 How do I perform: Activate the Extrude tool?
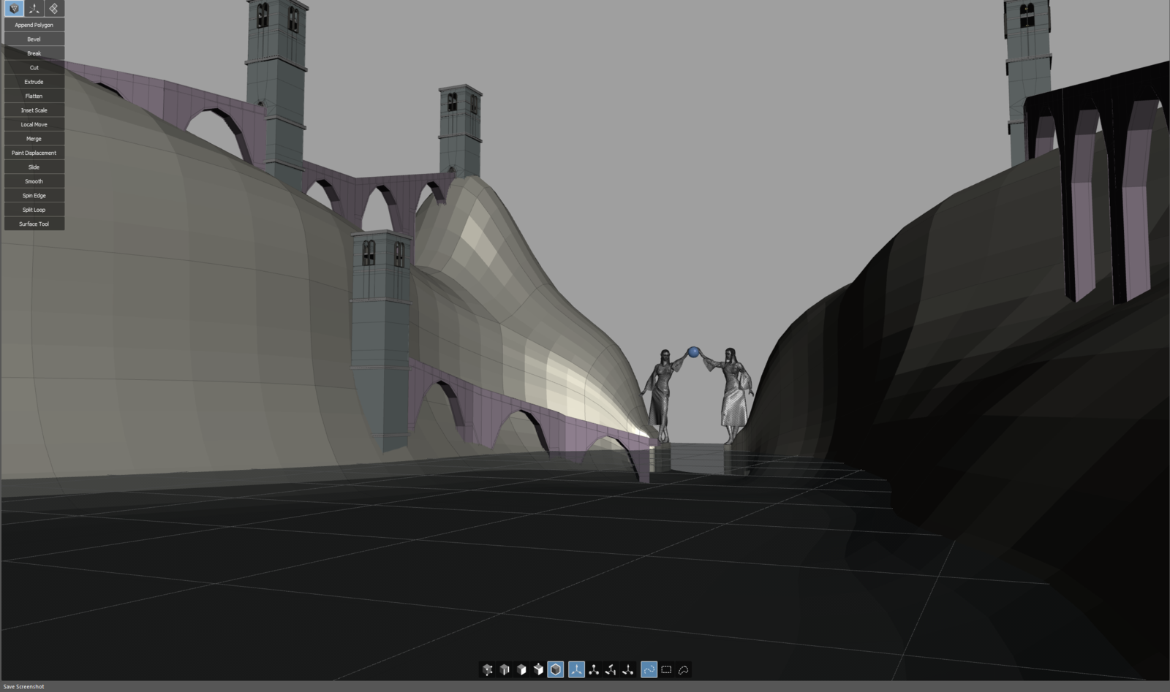coord(34,82)
